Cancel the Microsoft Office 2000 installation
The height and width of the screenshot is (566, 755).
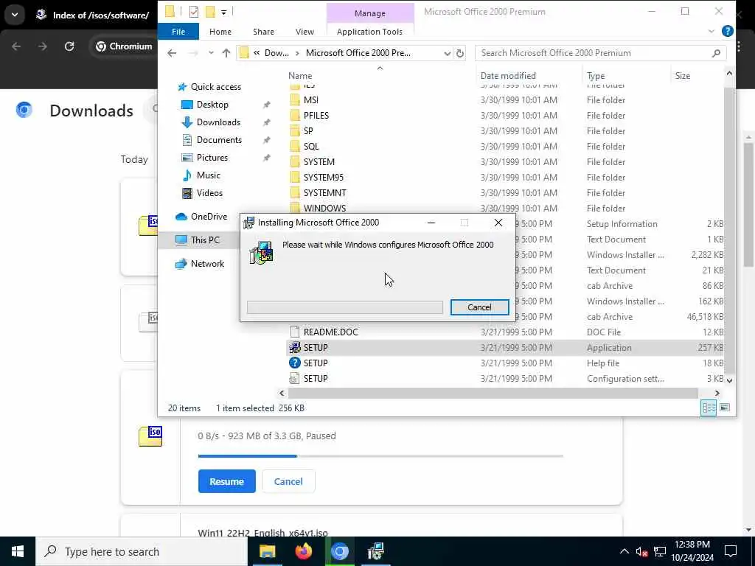point(479,307)
